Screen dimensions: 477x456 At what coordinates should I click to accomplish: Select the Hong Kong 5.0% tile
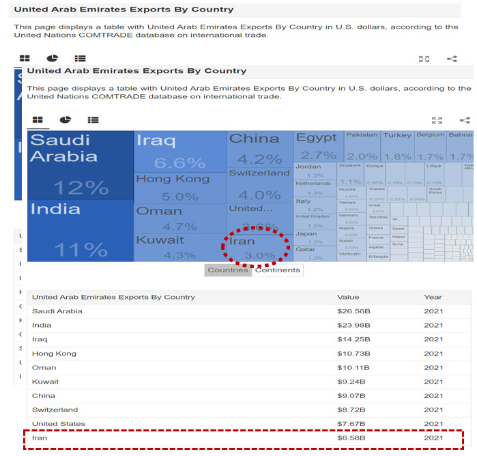[180, 188]
